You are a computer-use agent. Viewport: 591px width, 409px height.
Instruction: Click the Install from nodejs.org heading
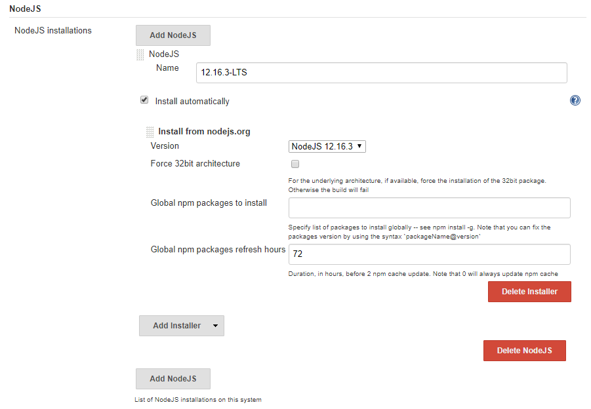click(x=204, y=132)
